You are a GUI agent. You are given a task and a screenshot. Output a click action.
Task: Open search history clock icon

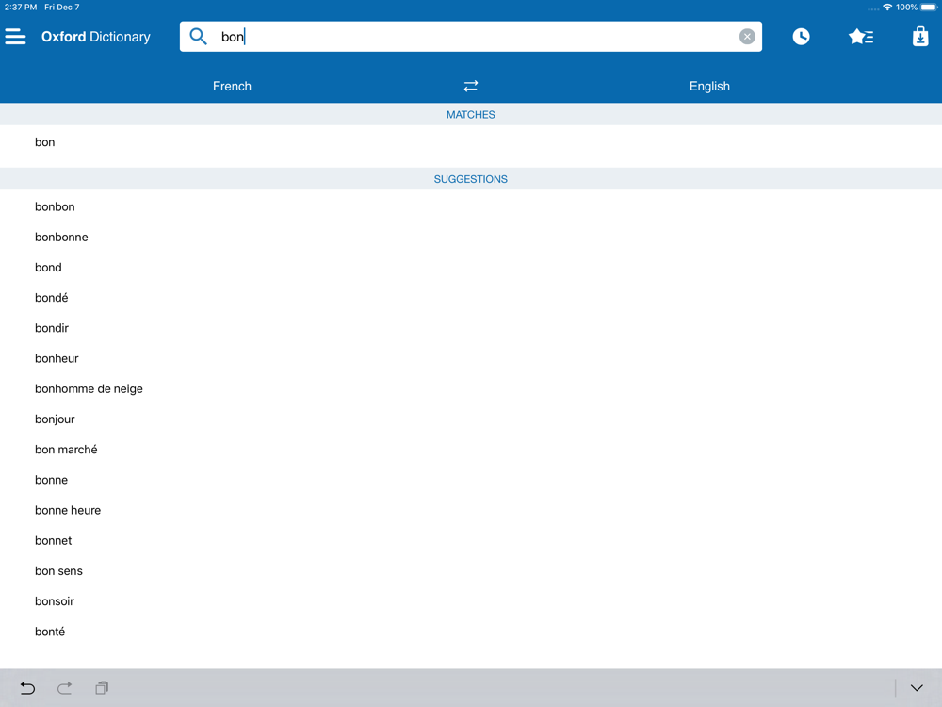(x=801, y=37)
